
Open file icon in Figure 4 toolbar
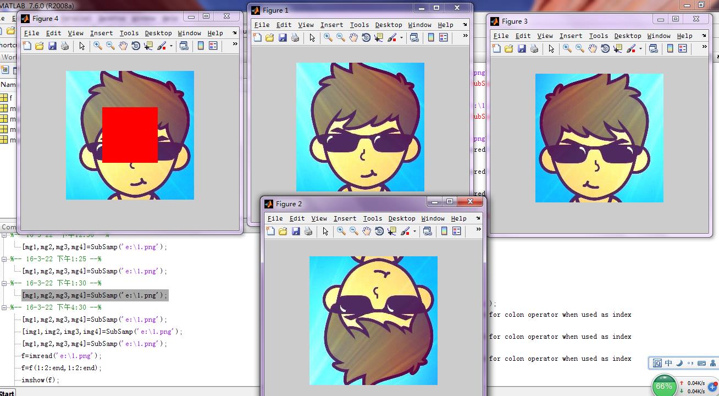click(x=40, y=46)
